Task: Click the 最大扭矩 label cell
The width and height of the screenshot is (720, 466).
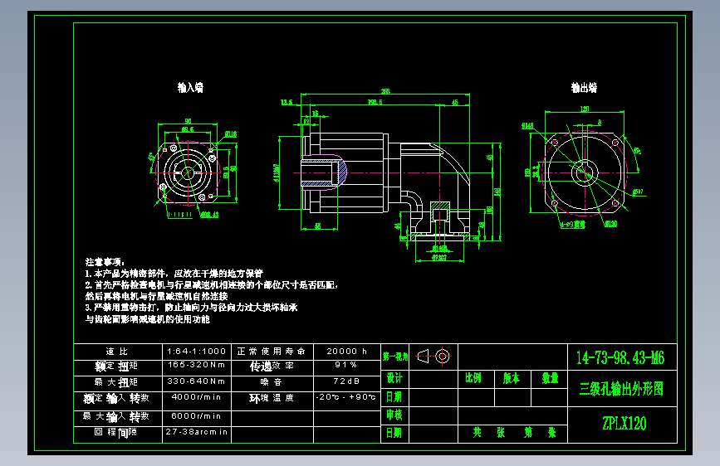Action: point(118,382)
